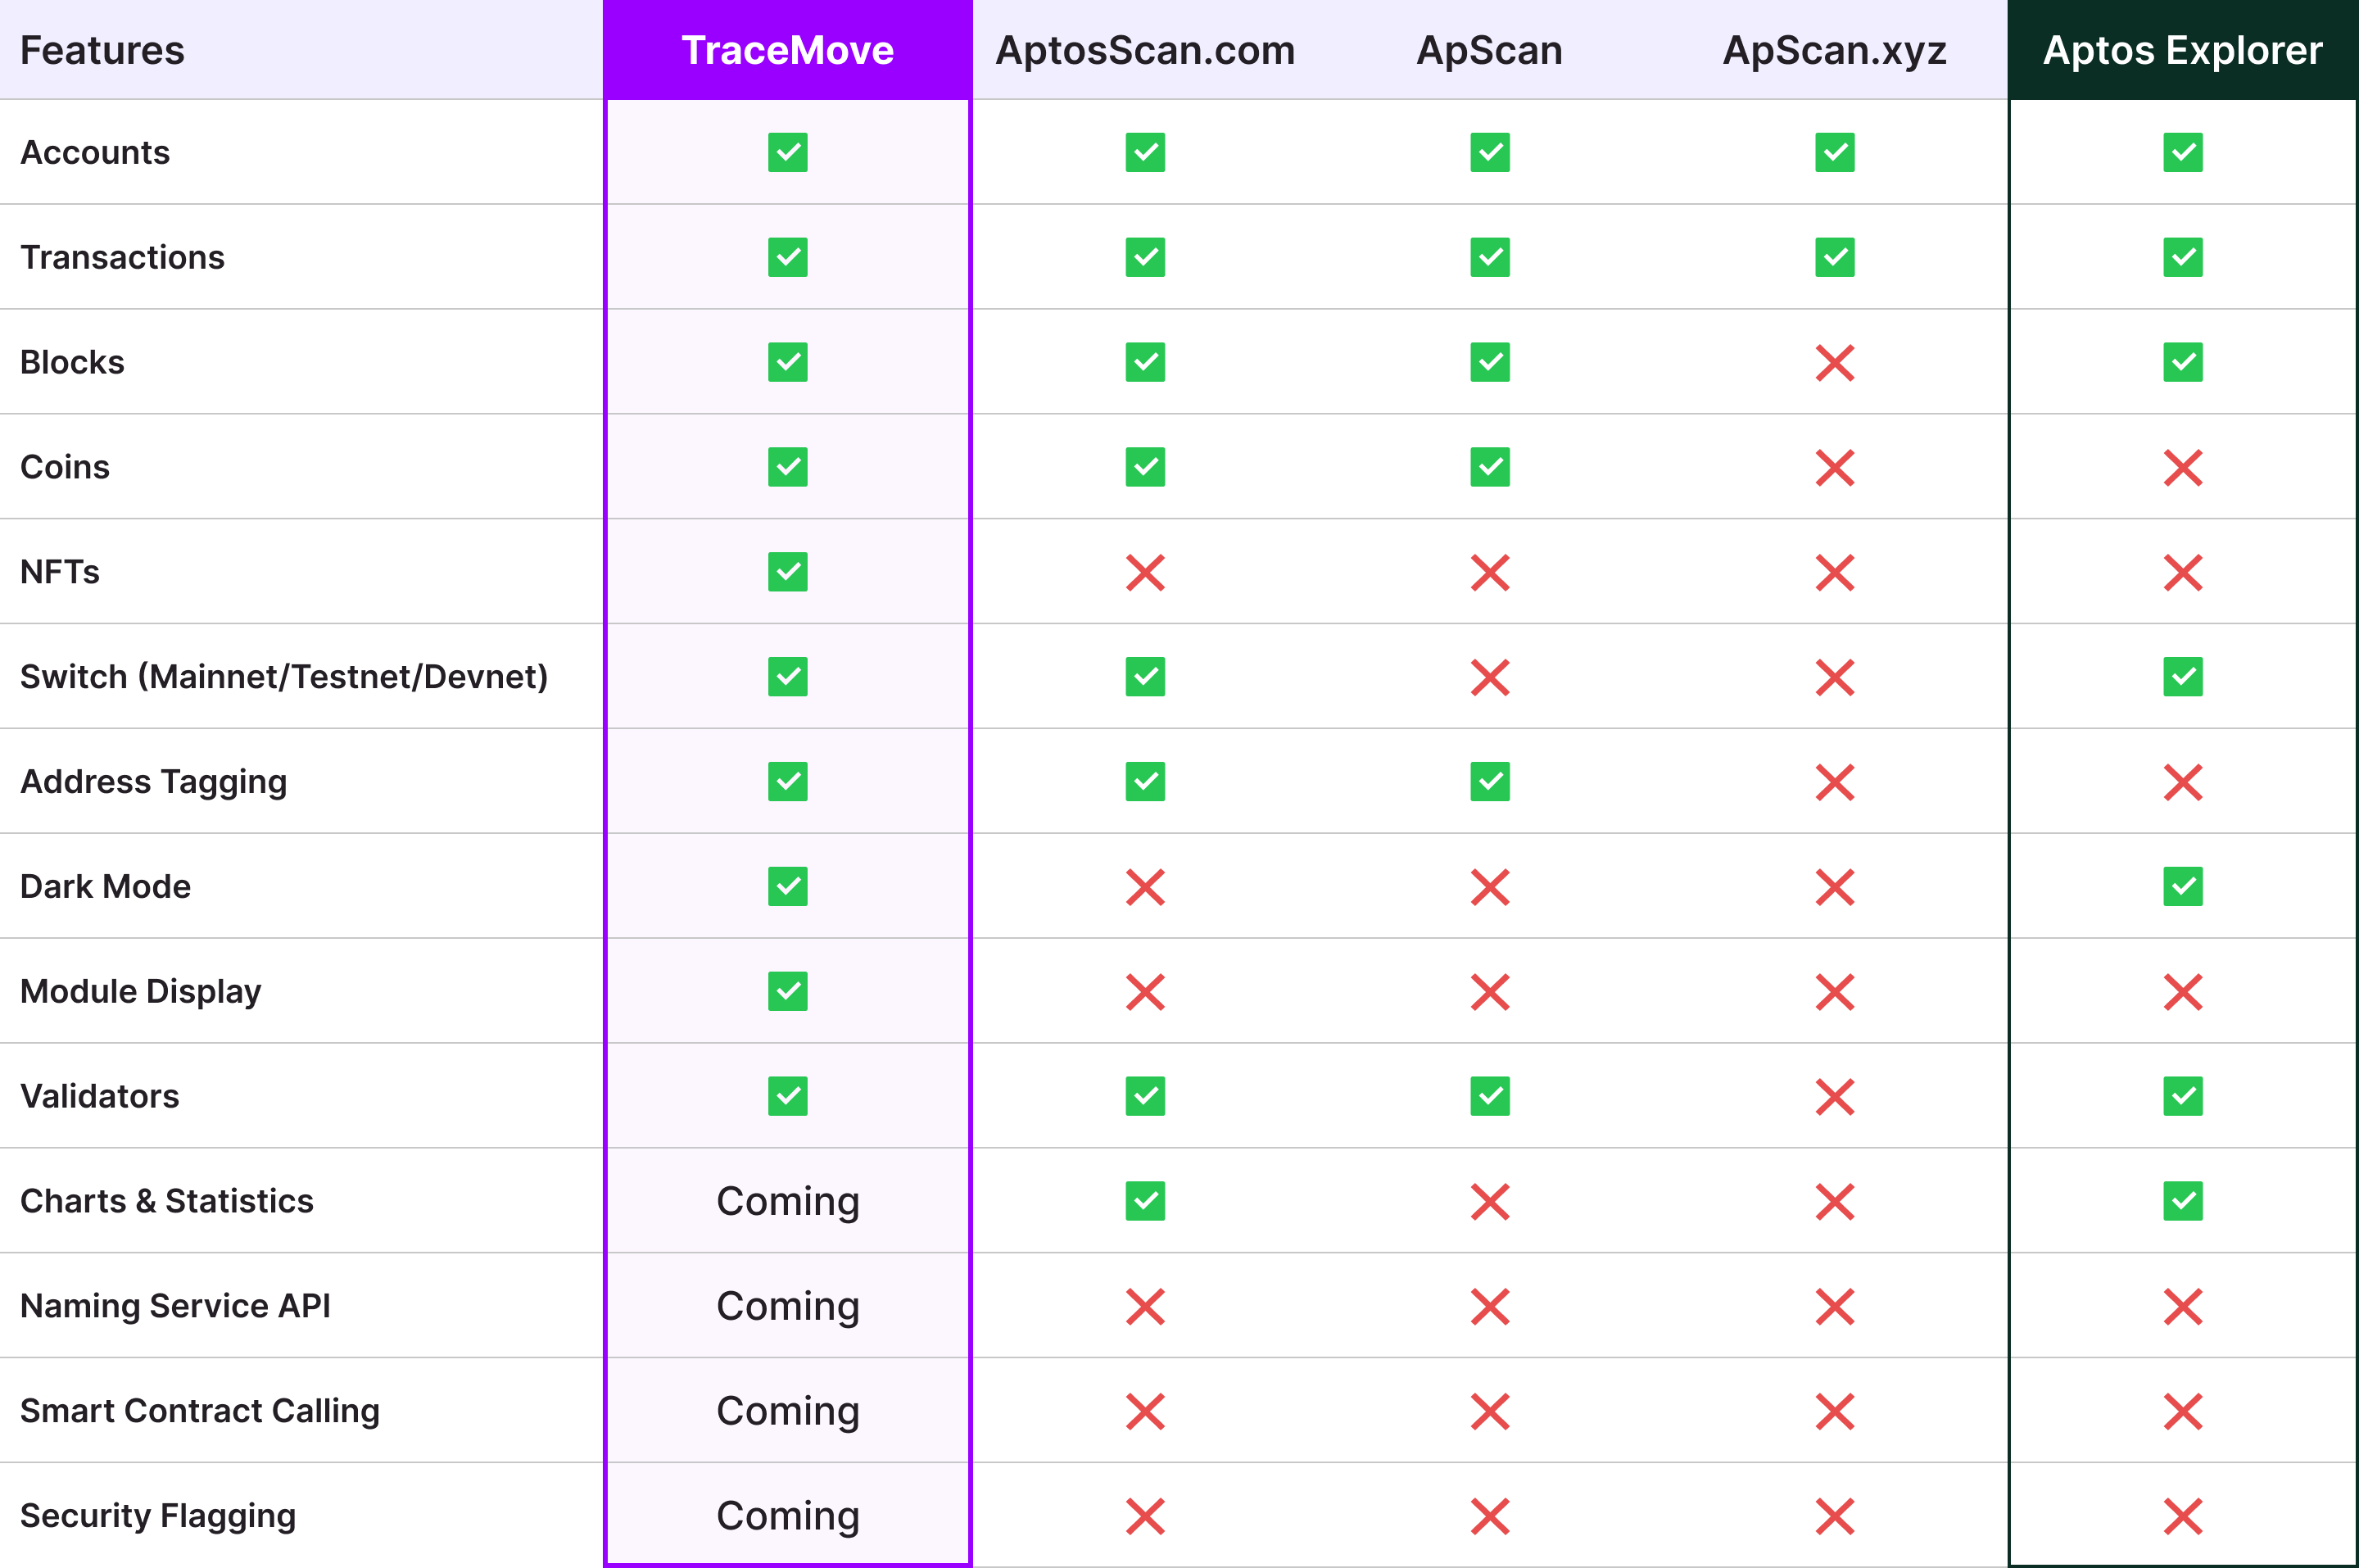Screen dimensions: 2359x1568
Task: Click TraceMove green checkmark in Accounts row
Action: [788, 153]
